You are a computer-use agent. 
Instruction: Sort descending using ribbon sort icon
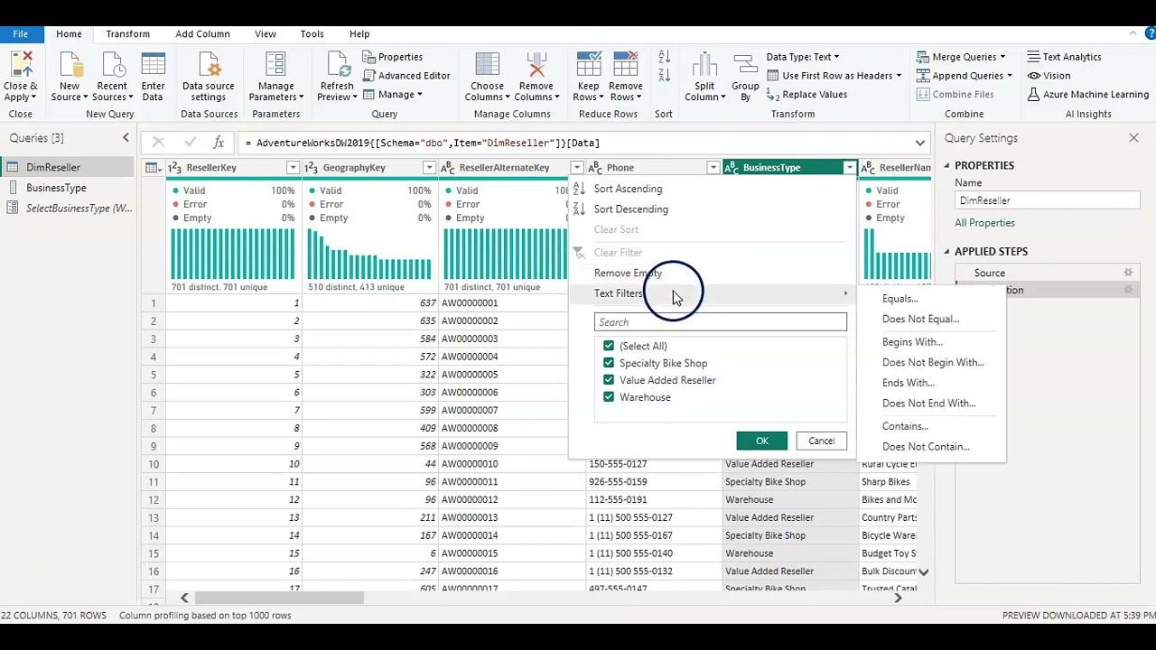664,77
